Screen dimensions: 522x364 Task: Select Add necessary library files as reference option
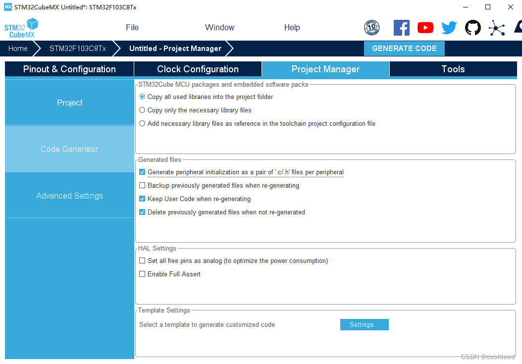click(x=142, y=123)
